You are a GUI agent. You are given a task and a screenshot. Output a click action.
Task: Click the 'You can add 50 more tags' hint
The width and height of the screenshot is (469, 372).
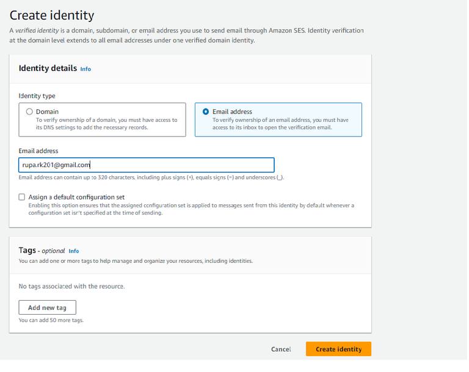[51, 320]
